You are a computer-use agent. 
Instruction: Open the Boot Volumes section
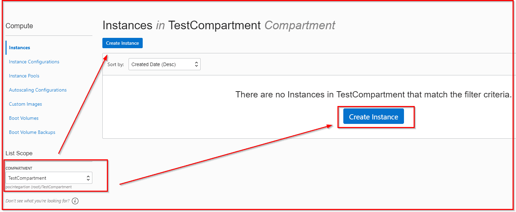(23, 118)
